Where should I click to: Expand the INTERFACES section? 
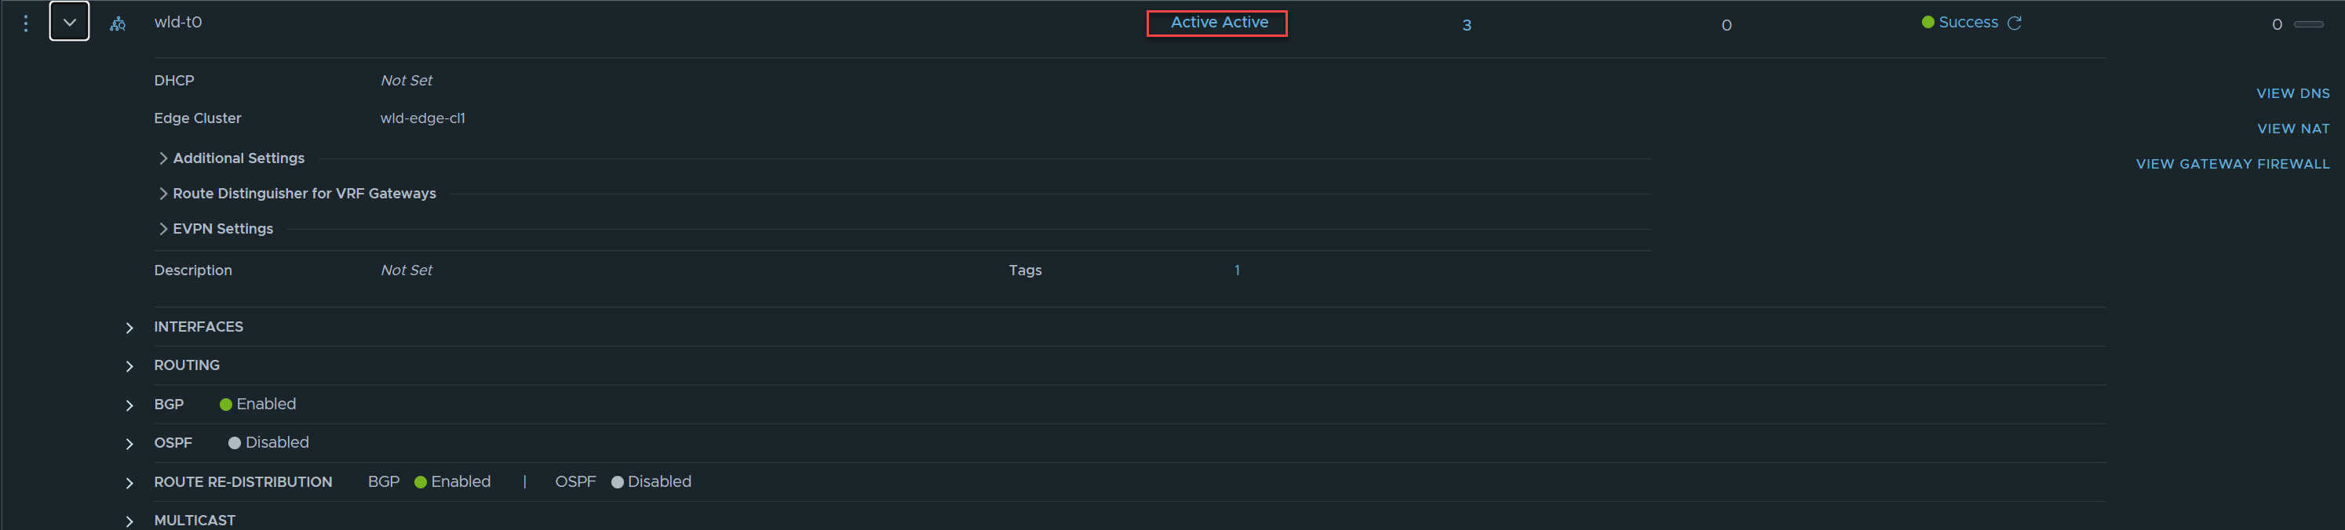129,327
